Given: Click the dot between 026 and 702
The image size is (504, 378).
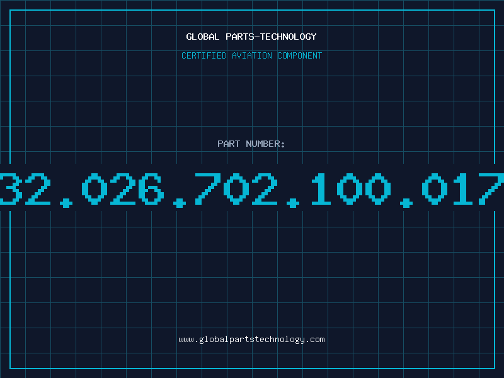Looking at the screenshot, I should click(180, 203).
